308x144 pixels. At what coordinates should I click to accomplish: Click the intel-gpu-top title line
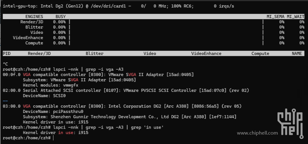click(118, 6)
